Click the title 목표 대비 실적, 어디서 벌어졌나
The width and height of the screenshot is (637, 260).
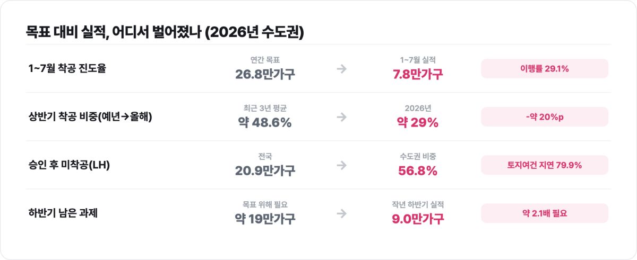114,32
